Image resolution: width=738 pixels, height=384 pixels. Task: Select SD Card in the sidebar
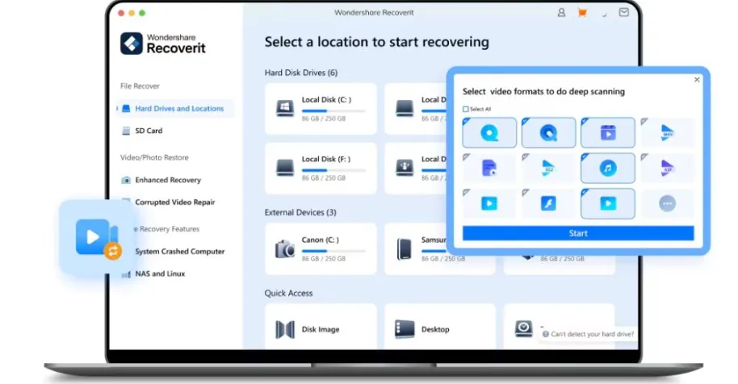click(149, 131)
